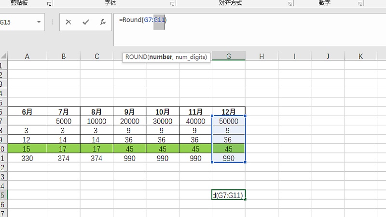
Task: Open the Insert Function (fx) dialog
Action: point(102,22)
